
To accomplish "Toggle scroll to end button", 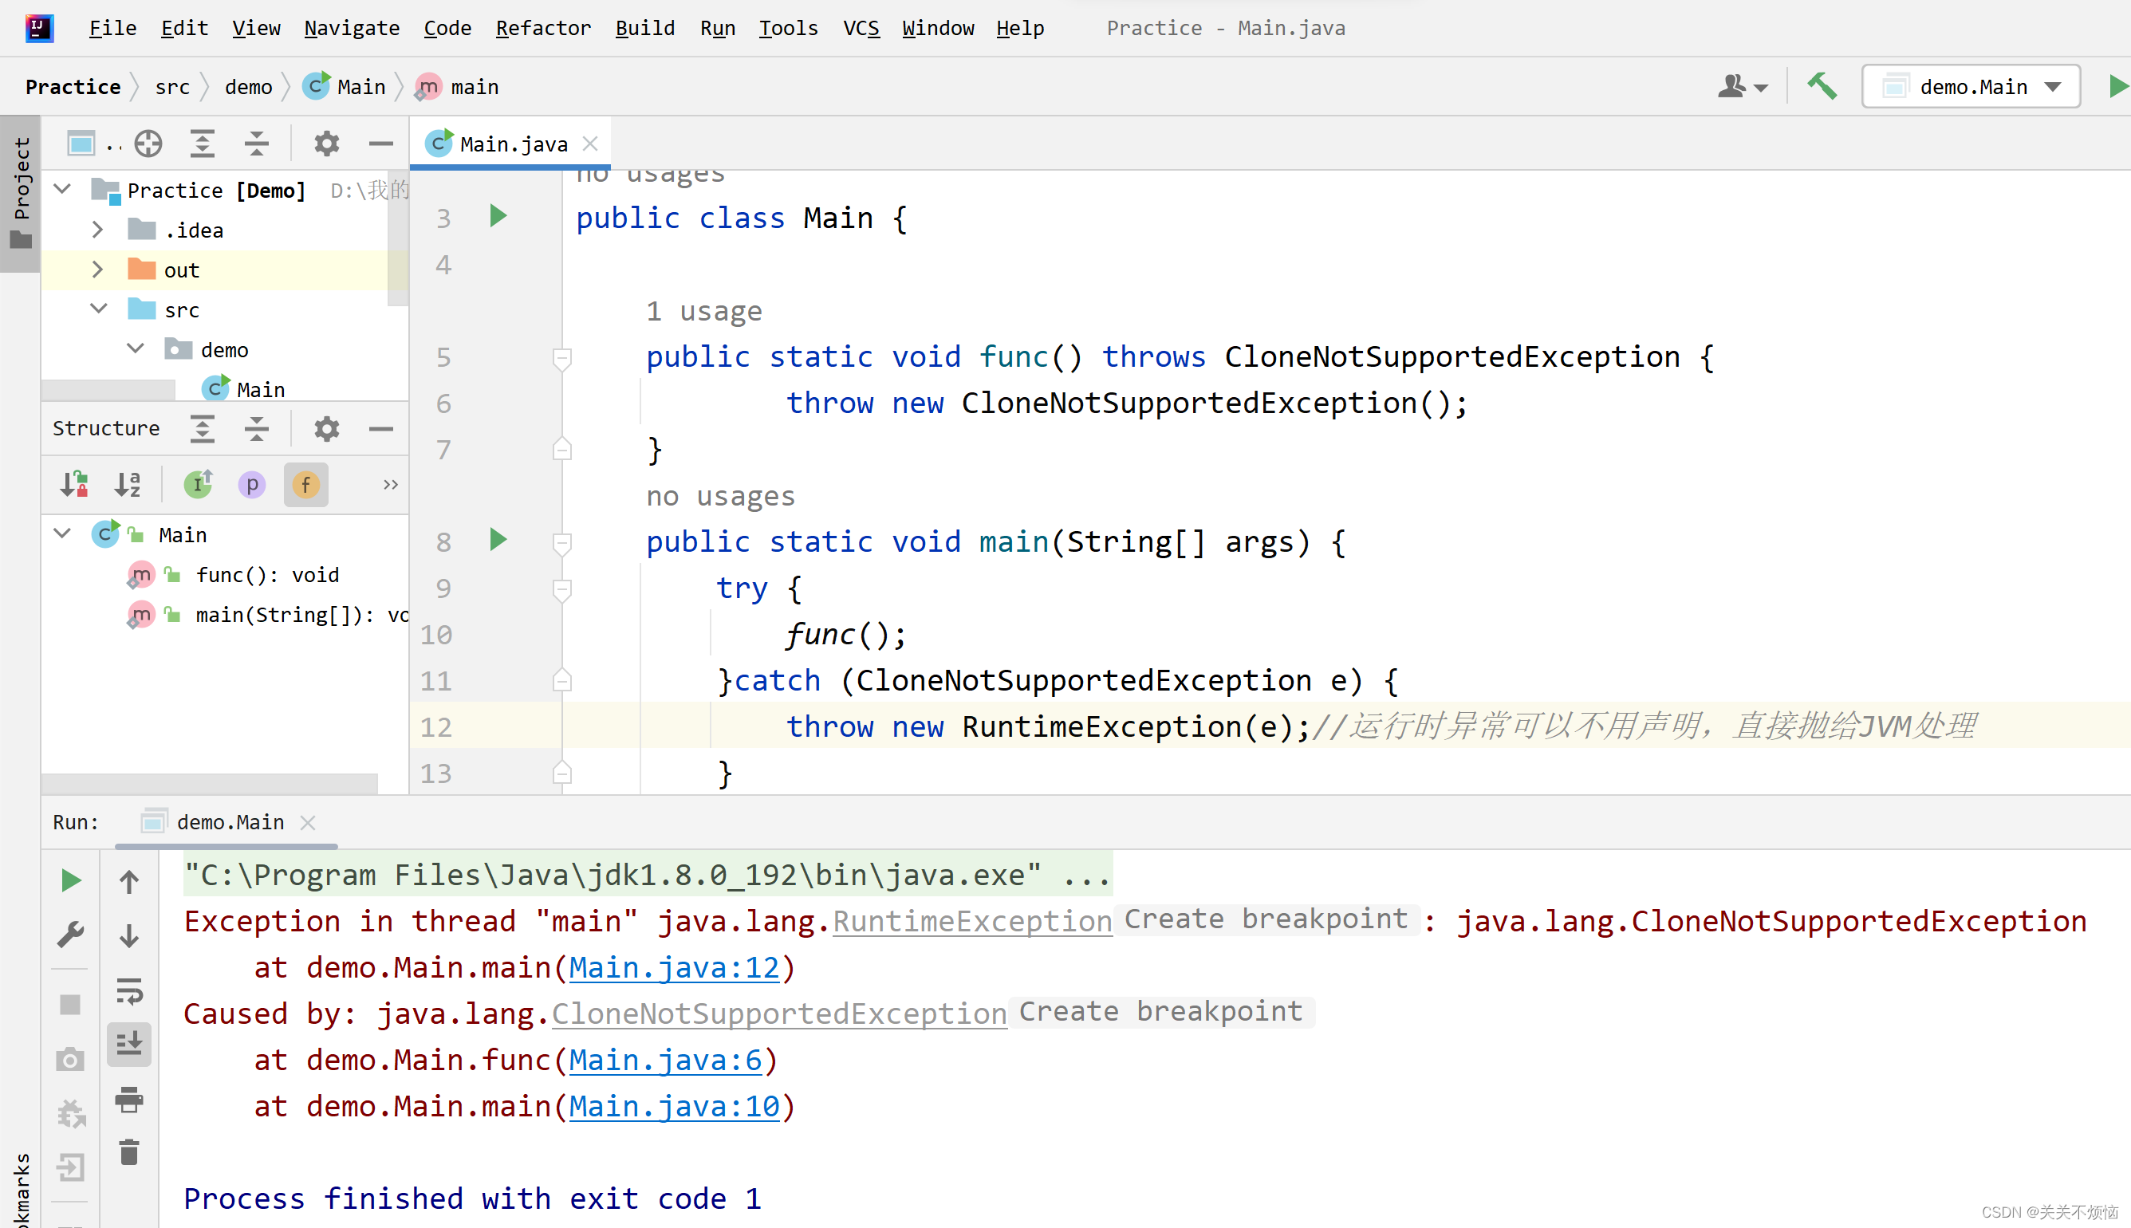I will coord(128,1044).
